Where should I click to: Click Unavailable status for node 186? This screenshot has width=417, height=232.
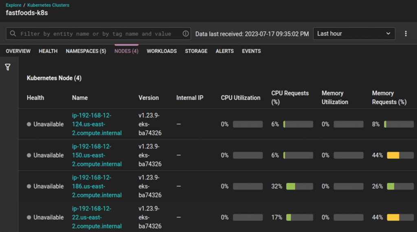[48, 186]
